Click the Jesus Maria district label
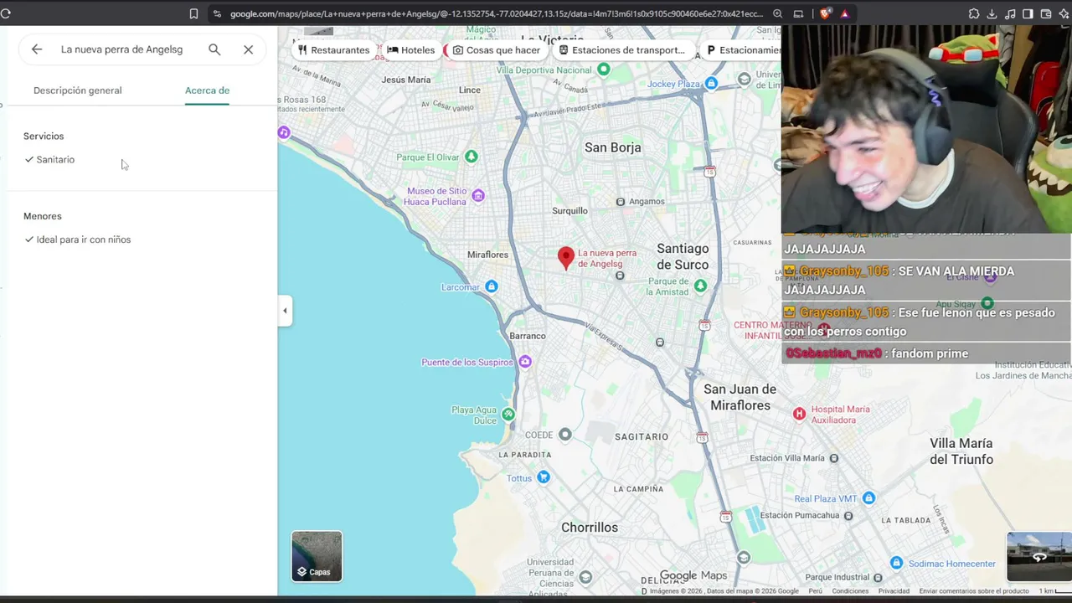The height and width of the screenshot is (603, 1072). pos(406,80)
